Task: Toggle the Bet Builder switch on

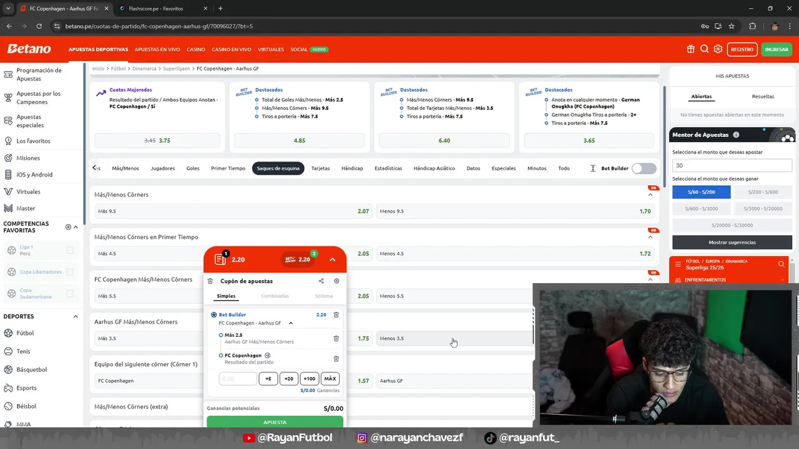Action: (644, 168)
